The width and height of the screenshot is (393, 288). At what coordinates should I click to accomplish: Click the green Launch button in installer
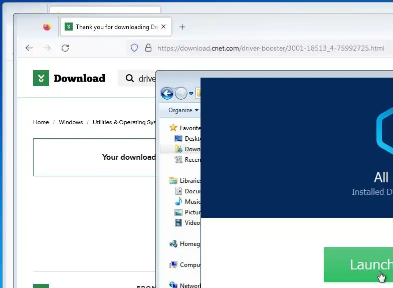(x=358, y=264)
